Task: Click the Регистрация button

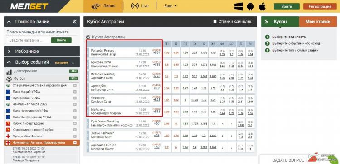Action: (x=320, y=6)
